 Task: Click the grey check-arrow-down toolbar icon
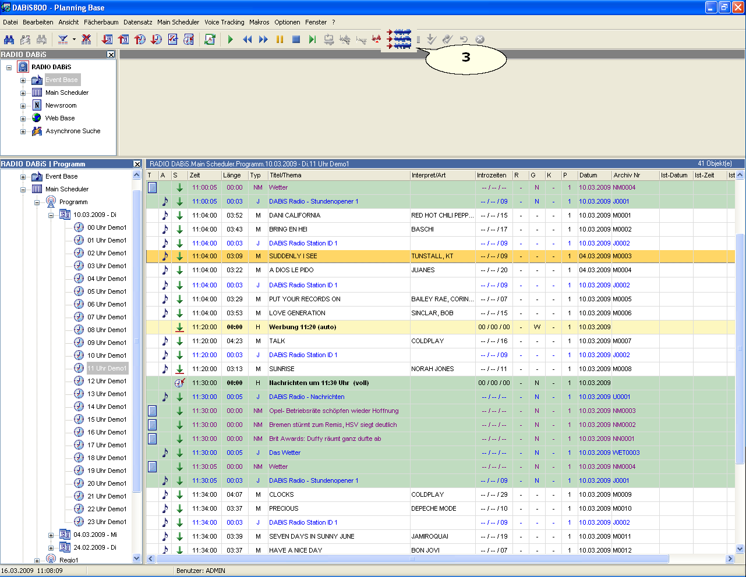[x=431, y=40]
